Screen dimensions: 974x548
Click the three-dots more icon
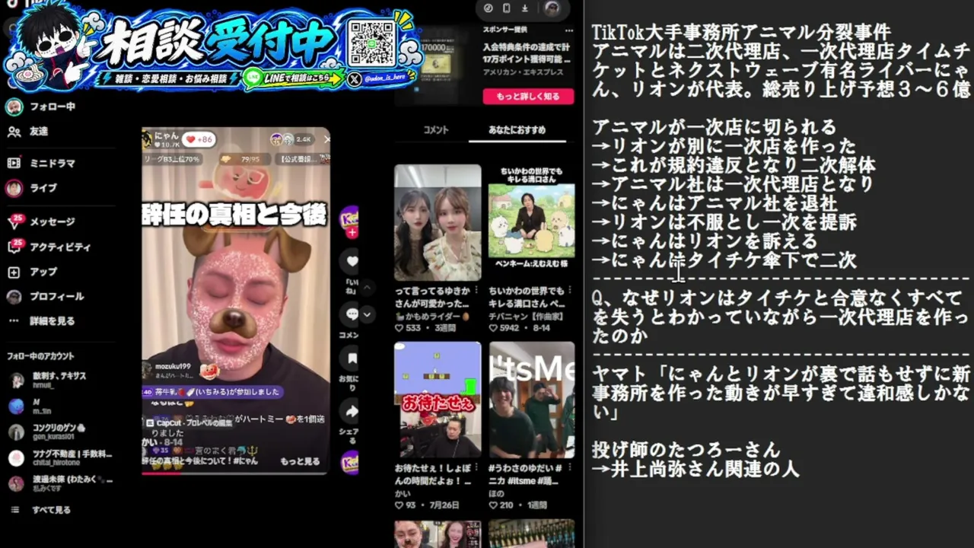click(x=14, y=321)
